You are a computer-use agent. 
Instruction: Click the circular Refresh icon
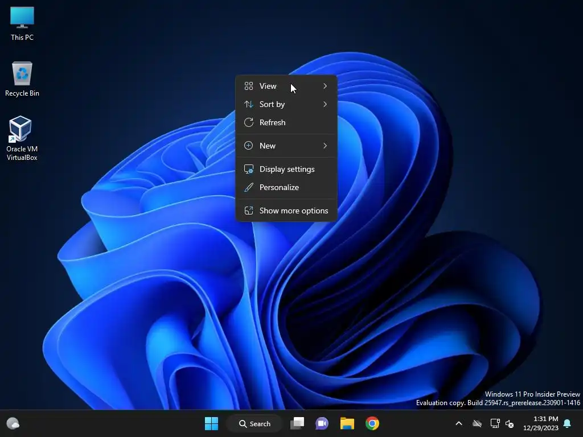point(249,123)
